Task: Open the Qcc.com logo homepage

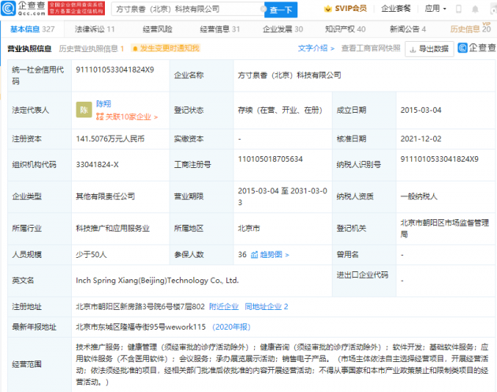Action: click(x=24, y=8)
